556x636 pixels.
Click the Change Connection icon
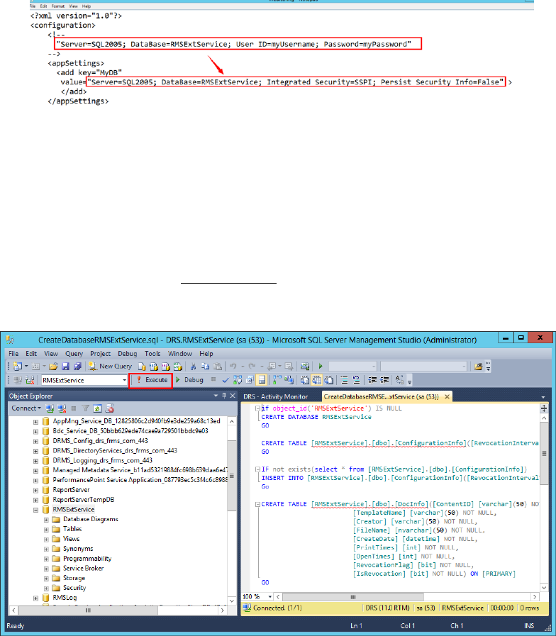point(30,380)
